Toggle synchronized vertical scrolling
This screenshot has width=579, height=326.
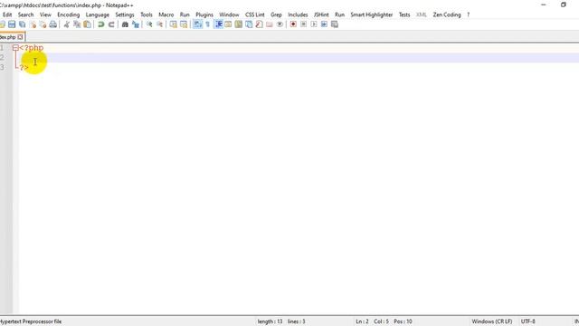pos(173,24)
